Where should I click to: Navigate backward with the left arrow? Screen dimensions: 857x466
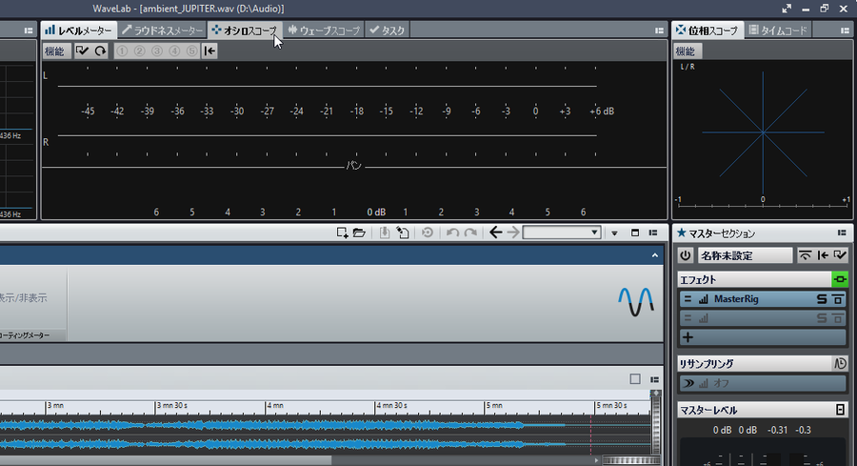click(495, 233)
